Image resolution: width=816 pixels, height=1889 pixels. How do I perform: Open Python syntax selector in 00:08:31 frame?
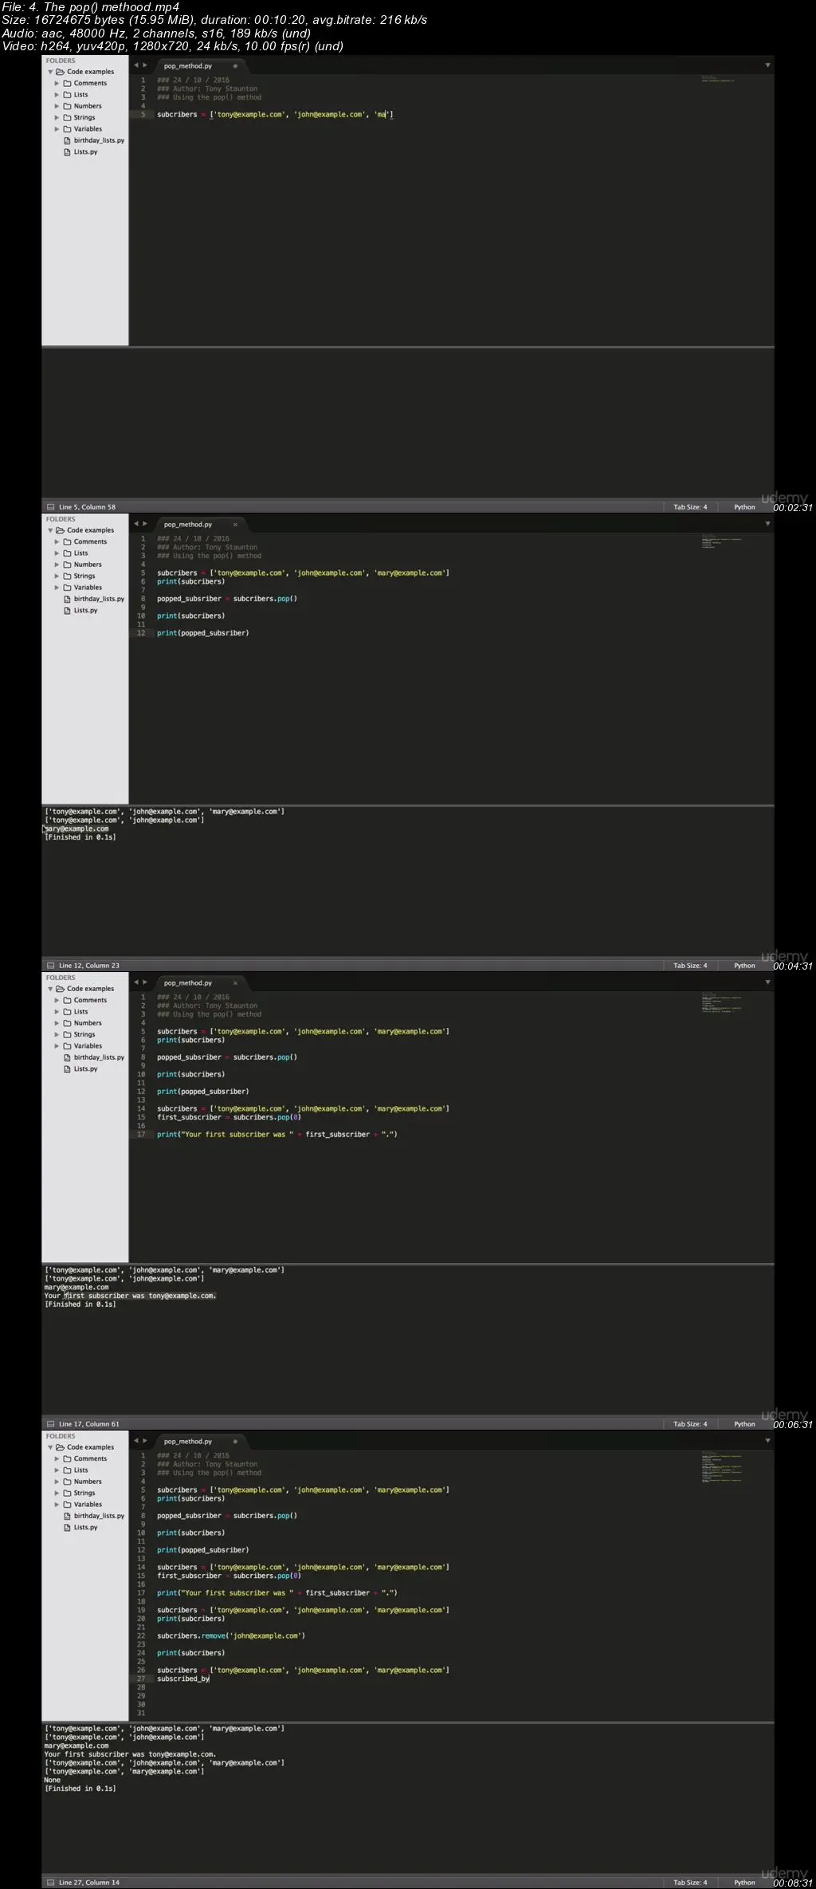744,1883
